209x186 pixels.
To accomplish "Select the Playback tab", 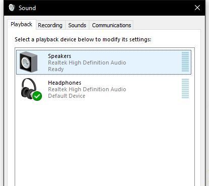I will [x=21, y=24].
